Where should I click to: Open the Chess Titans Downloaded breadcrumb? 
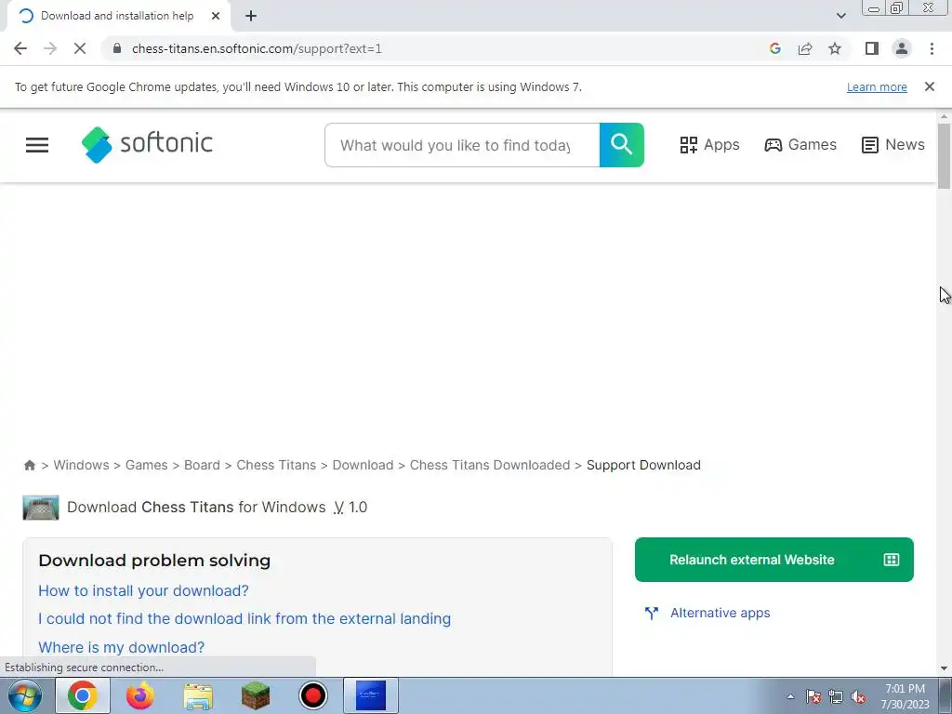coord(490,465)
